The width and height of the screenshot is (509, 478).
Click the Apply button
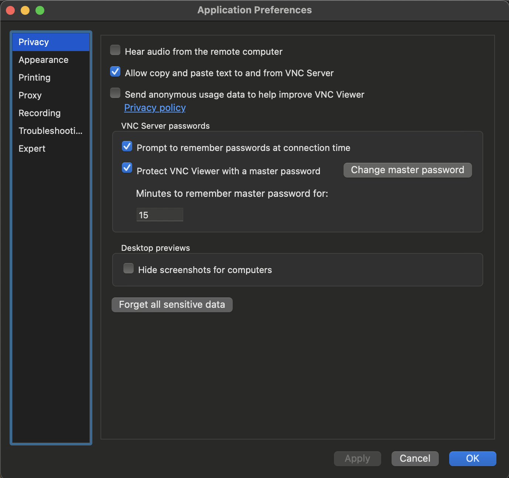(x=358, y=459)
